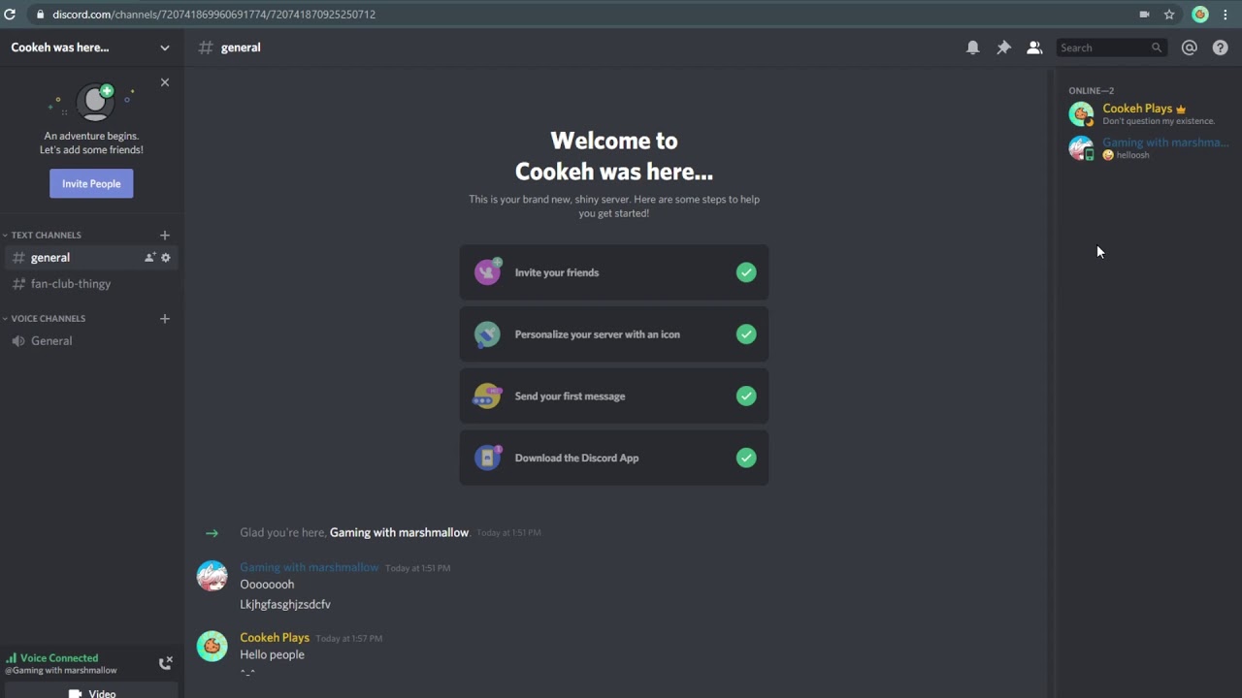This screenshot has width=1242, height=698.
Task: Click the browser address bar URL
Action: tap(213, 15)
